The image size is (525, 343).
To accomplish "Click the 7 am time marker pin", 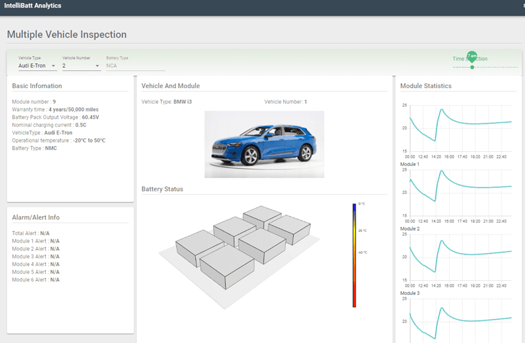I will click(x=472, y=57).
